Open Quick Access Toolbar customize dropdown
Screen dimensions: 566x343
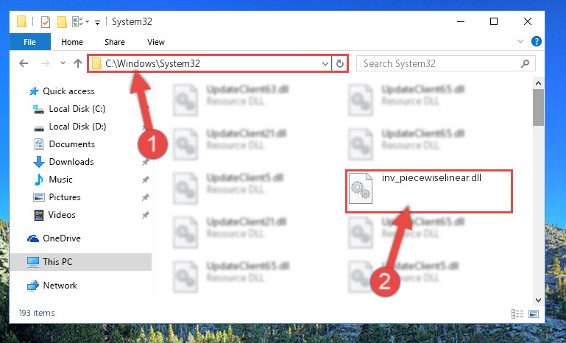coord(97,23)
